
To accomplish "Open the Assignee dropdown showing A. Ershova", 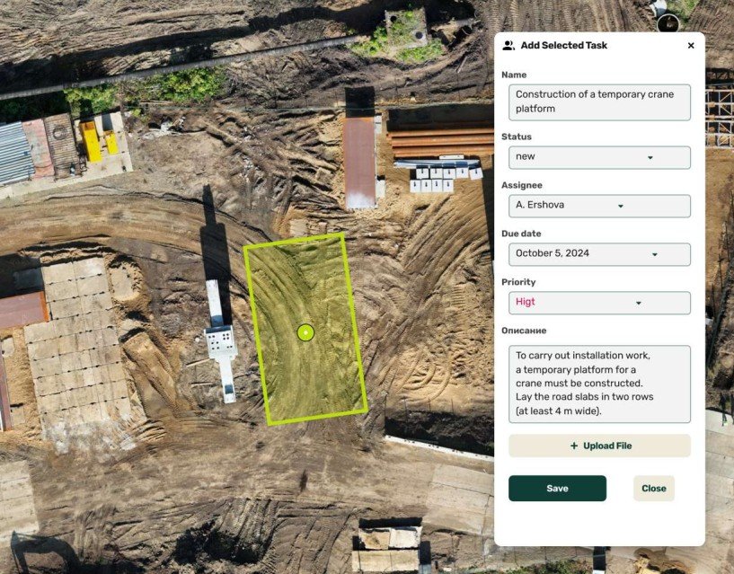I will (x=599, y=206).
